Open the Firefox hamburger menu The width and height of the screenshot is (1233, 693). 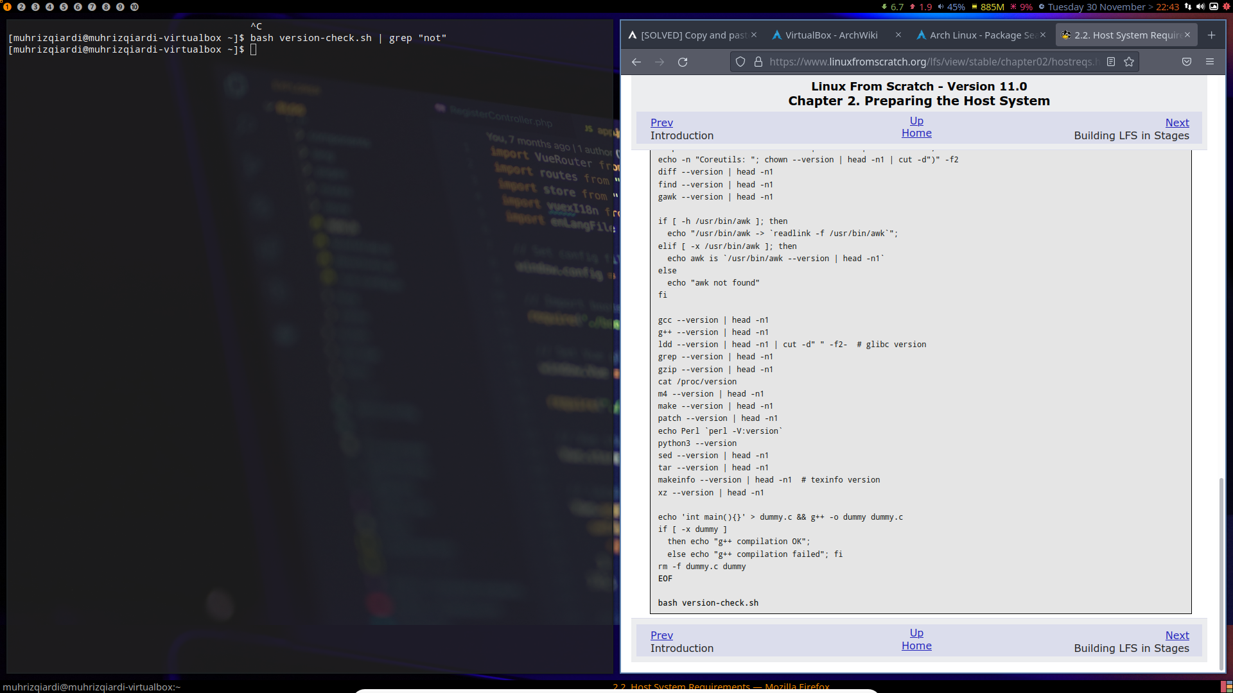pyautogui.click(x=1210, y=62)
